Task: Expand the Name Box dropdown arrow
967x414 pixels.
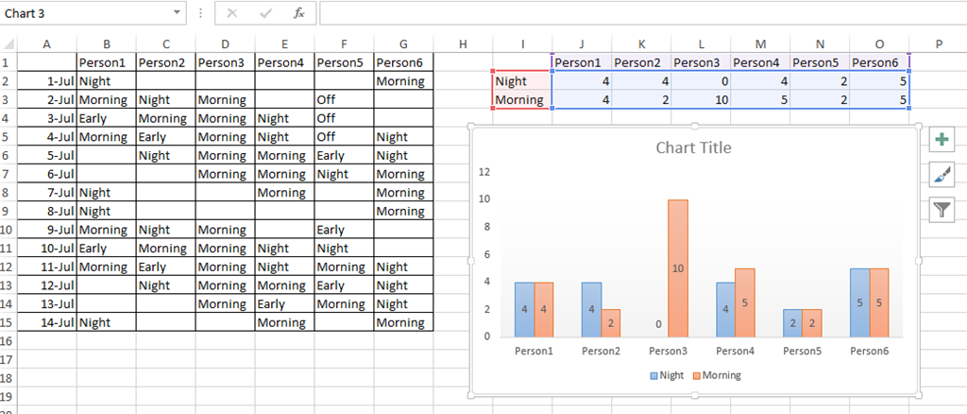Action: pyautogui.click(x=177, y=12)
